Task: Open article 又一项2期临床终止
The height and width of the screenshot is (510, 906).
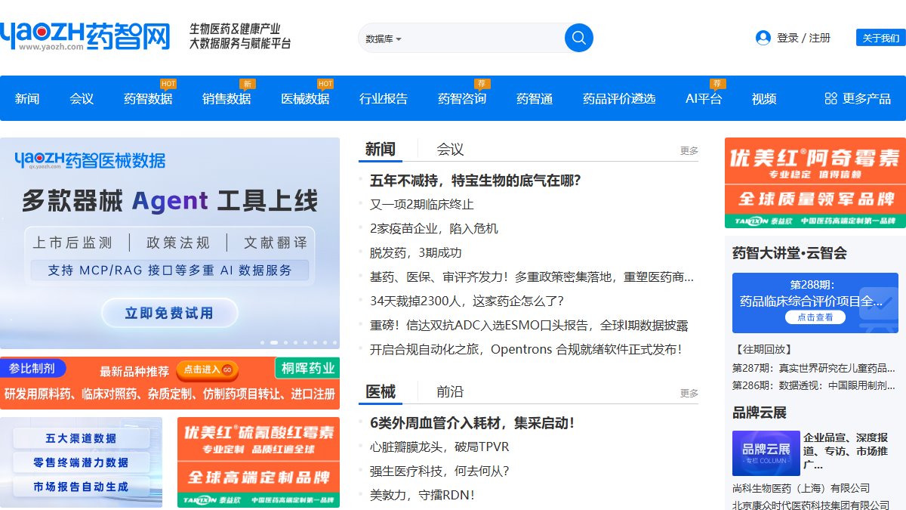Action: click(x=422, y=204)
